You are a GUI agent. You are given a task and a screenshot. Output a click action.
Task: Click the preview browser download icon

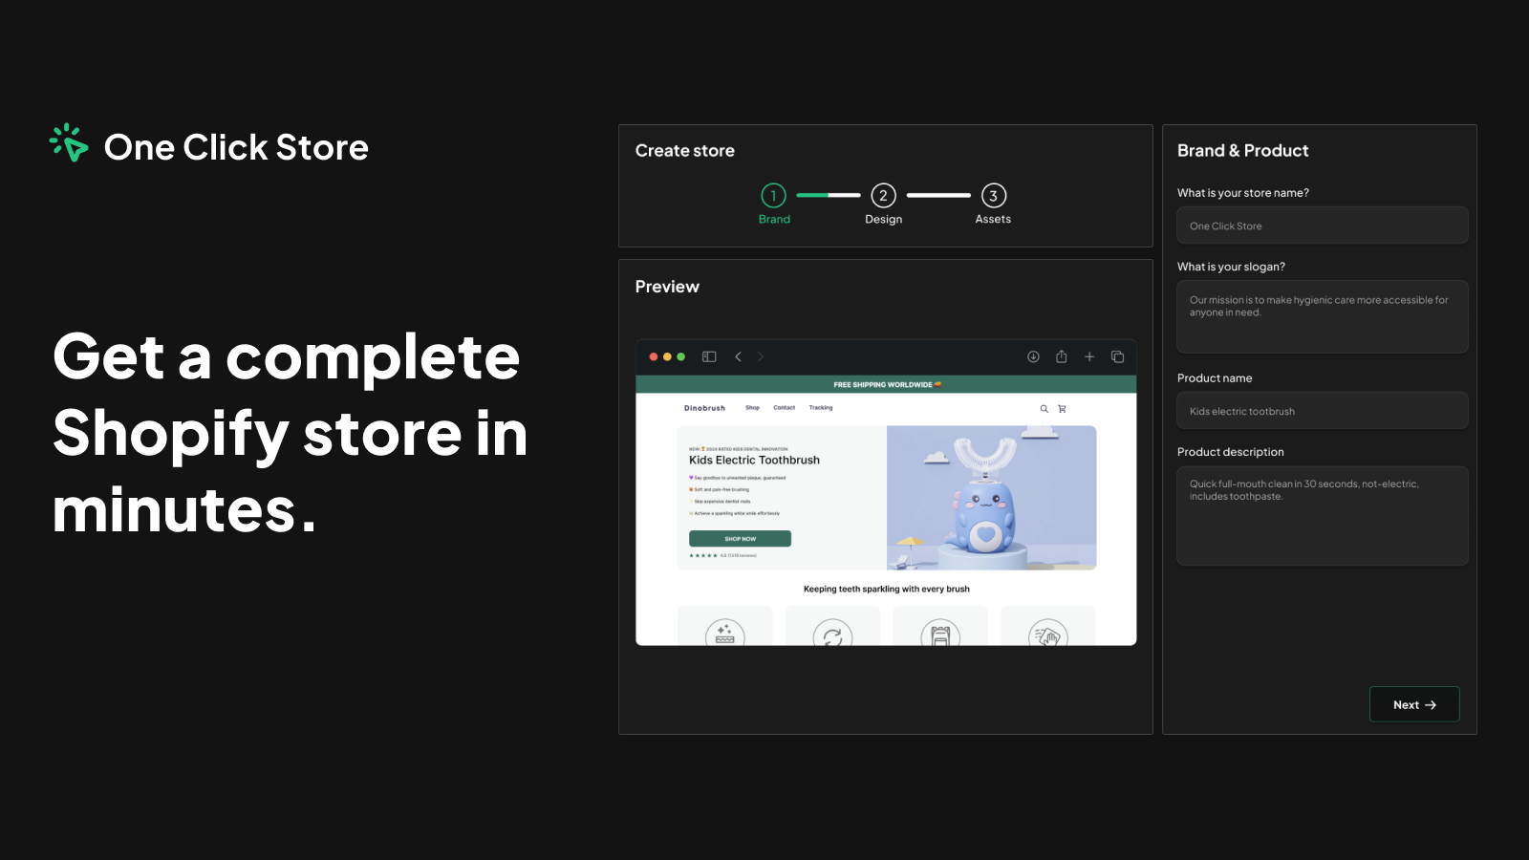[x=1033, y=356]
